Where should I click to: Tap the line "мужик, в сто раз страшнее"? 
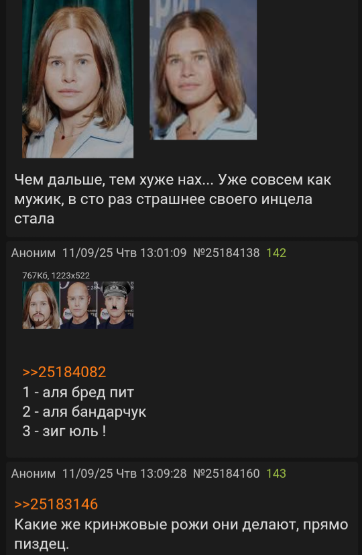tap(163, 199)
